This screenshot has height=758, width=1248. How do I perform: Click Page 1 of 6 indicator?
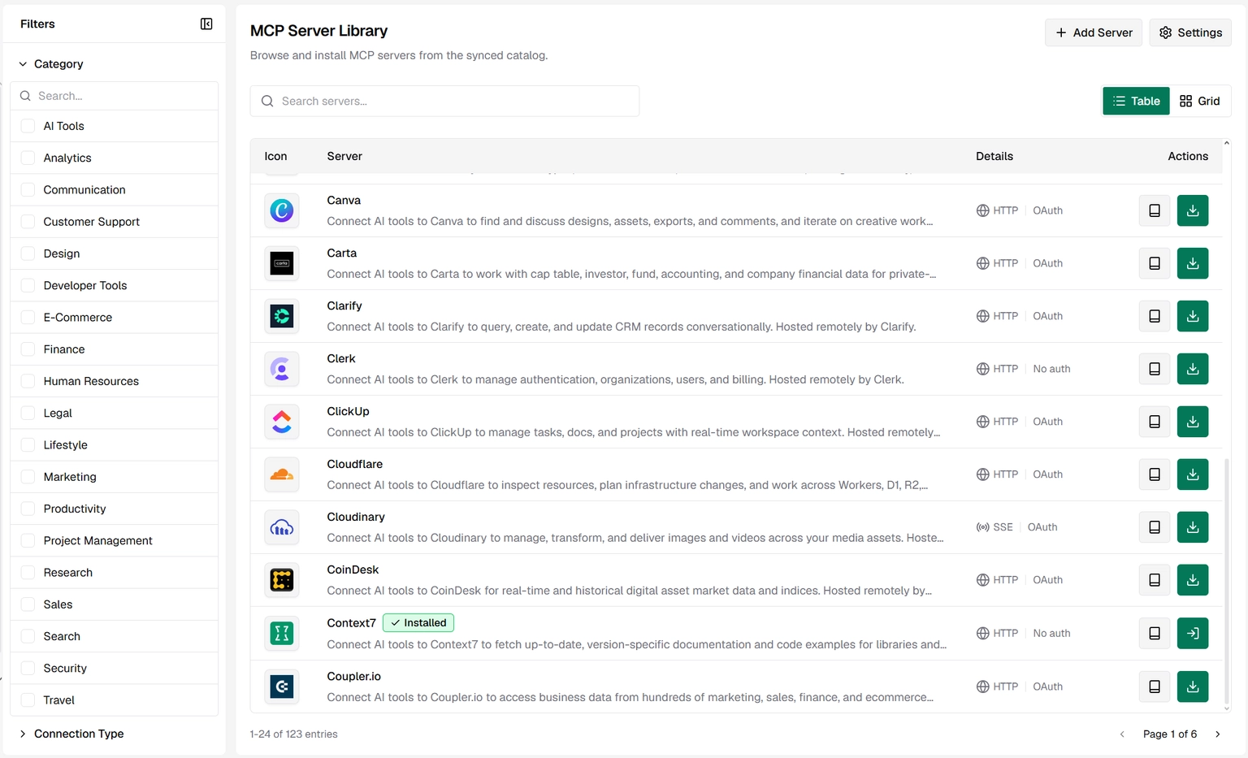point(1170,734)
